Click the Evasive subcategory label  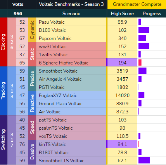point(32,152)
